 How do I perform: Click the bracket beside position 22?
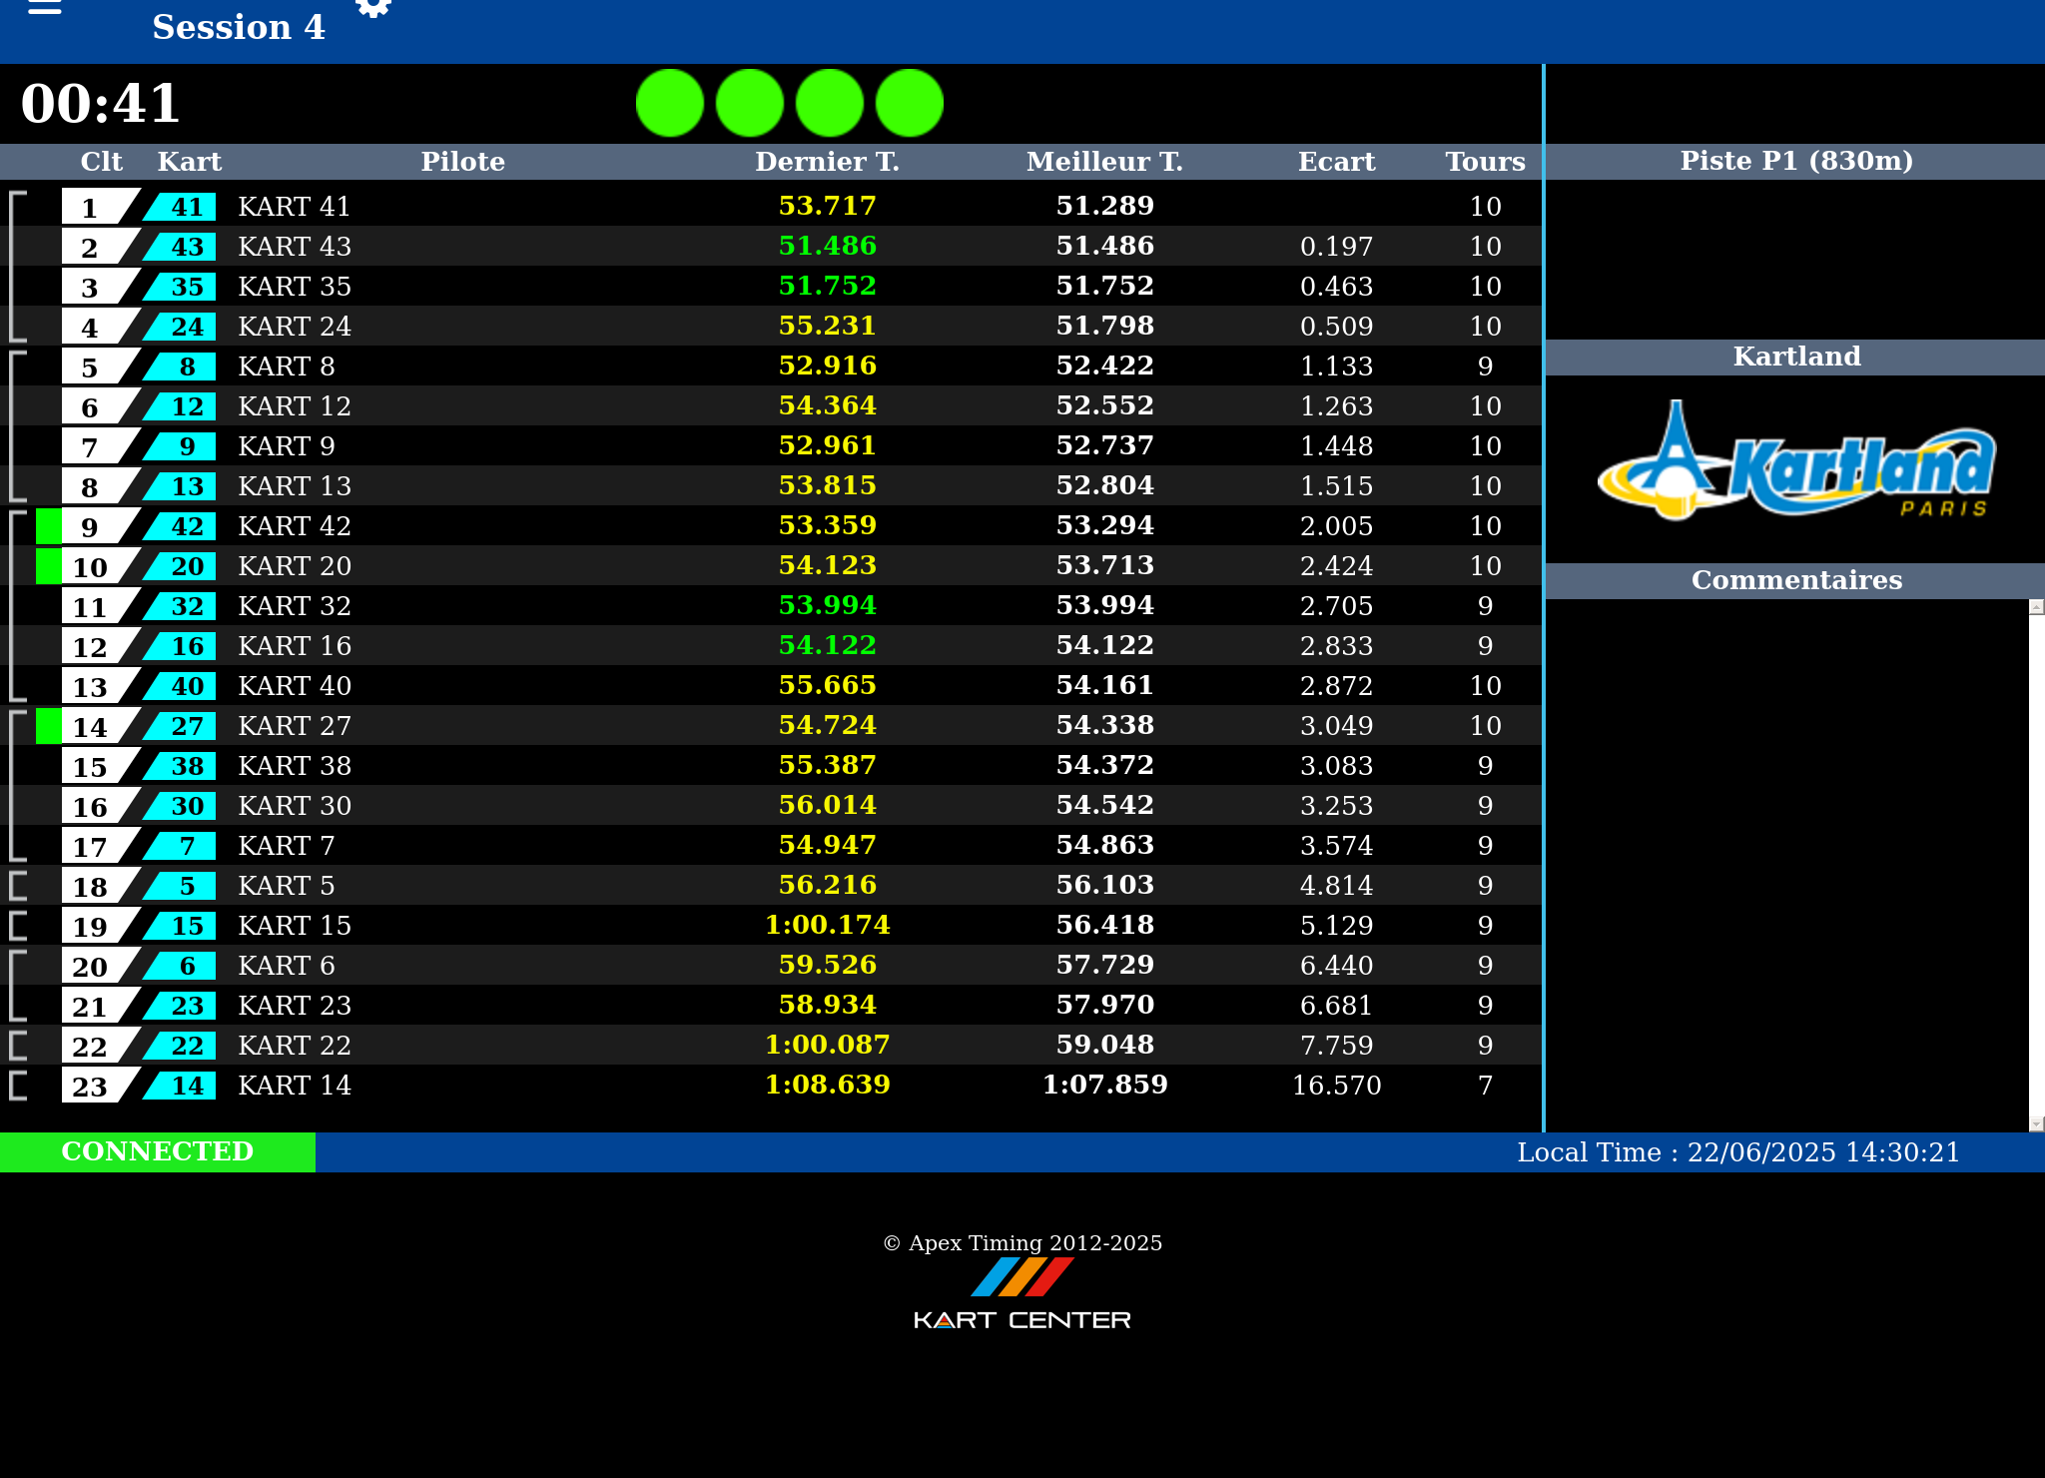pyautogui.click(x=17, y=1046)
